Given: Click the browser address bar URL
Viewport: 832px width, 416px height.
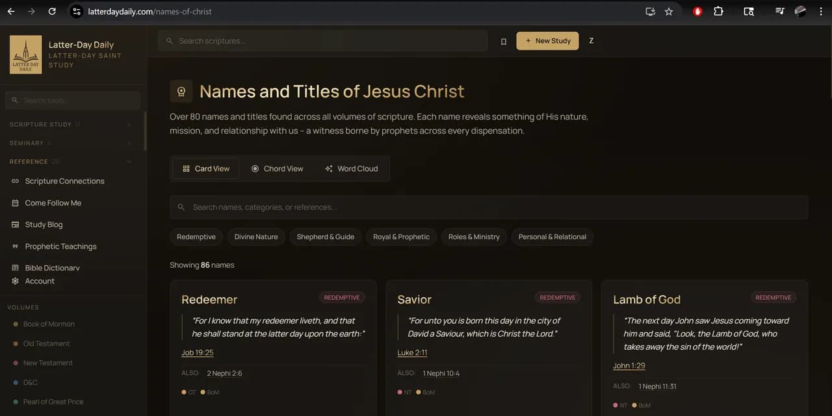Looking at the screenshot, I should (150, 11).
